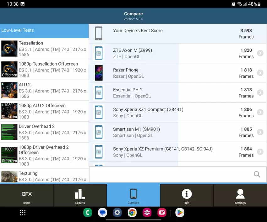The image size is (267, 222).
Task: Open the app drawer grid icon
Action: tap(23, 213)
